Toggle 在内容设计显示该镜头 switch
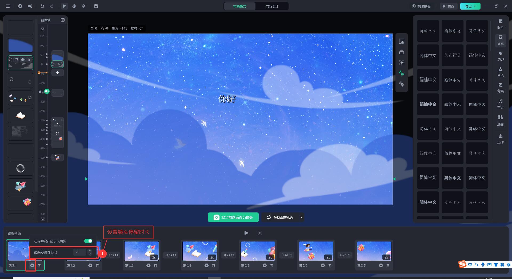The width and height of the screenshot is (512, 279). click(x=88, y=241)
